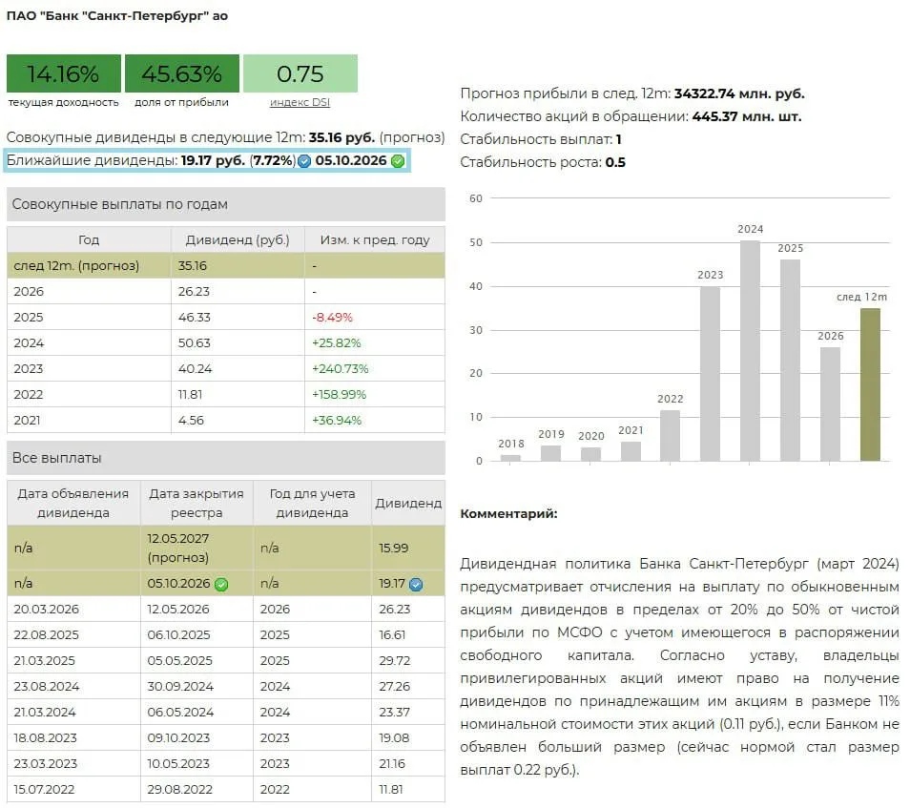Image resolution: width=910 pixels, height=808 pixels.
Task: Click the Год для учета дивиденда header
Action: pyautogui.click(x=312, y=504)
